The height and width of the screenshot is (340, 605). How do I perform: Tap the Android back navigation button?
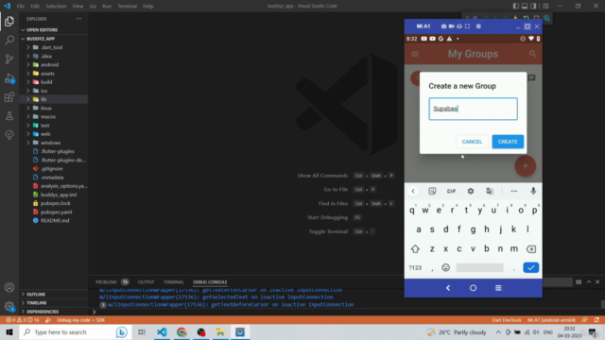pyautogui.click(x=448, y=288)
